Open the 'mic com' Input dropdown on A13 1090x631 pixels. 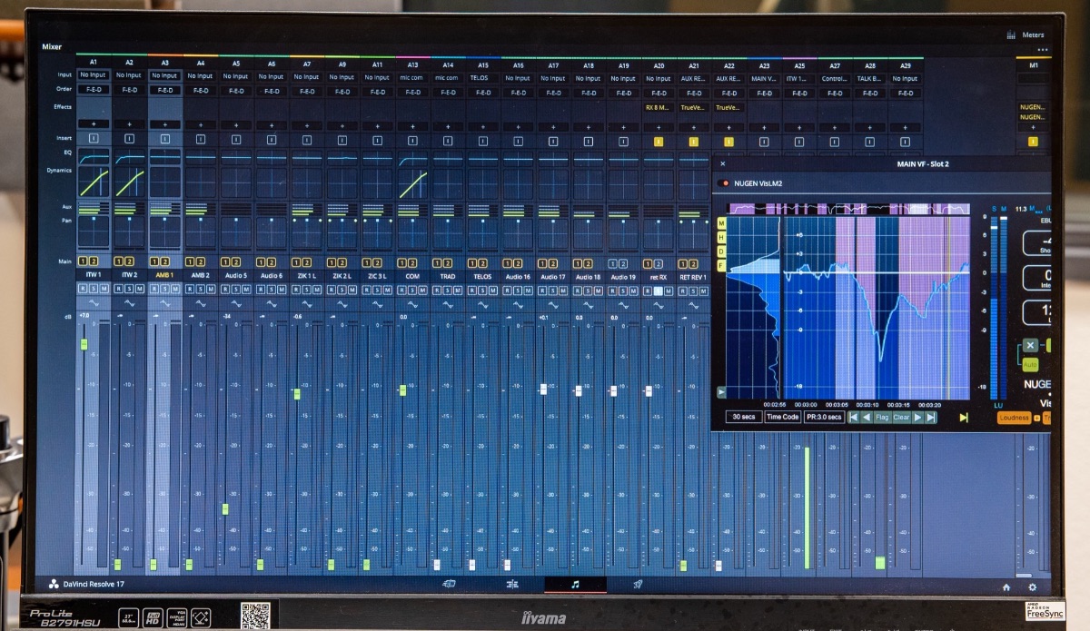pos(412,77)
